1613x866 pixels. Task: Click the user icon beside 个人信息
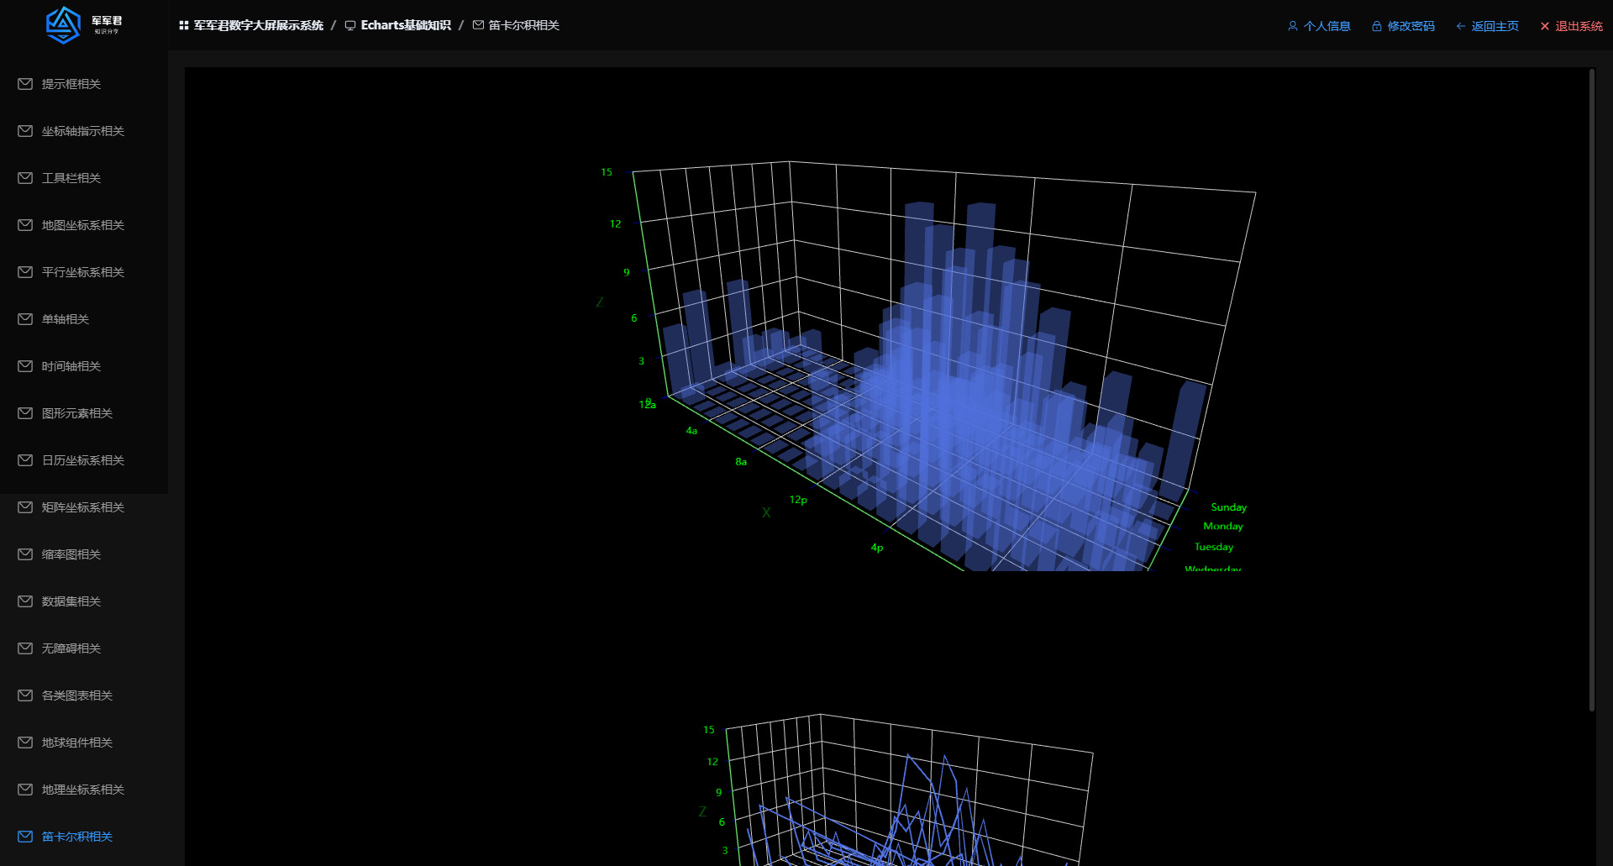click(1292, 26)
